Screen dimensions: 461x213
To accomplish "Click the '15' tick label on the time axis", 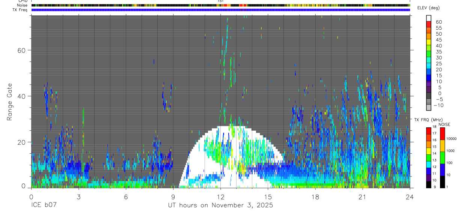I will pyautogui.click(x=268, y=197).
